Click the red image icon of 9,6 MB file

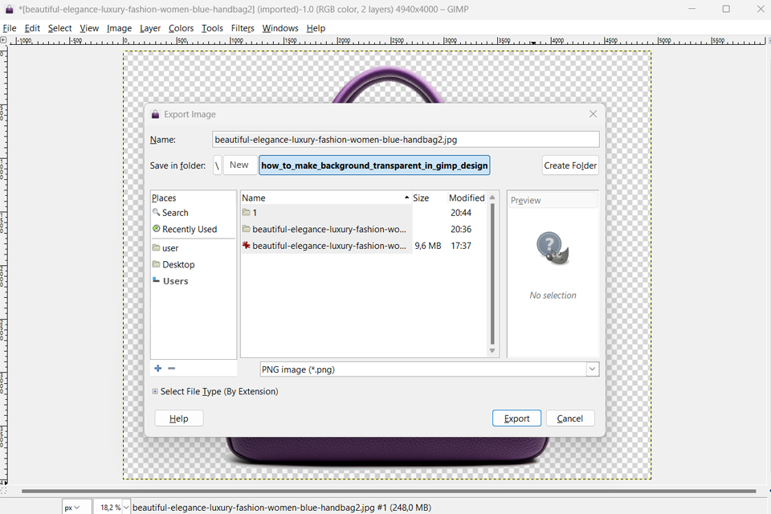(x=247, y=245)
